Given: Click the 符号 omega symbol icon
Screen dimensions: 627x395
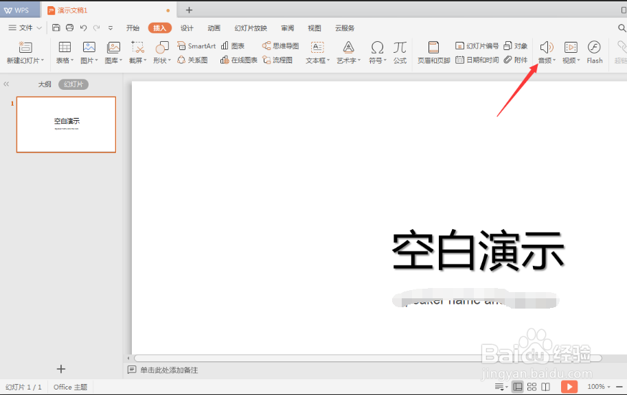Looking at the screenshot, I should click(377, 47).
